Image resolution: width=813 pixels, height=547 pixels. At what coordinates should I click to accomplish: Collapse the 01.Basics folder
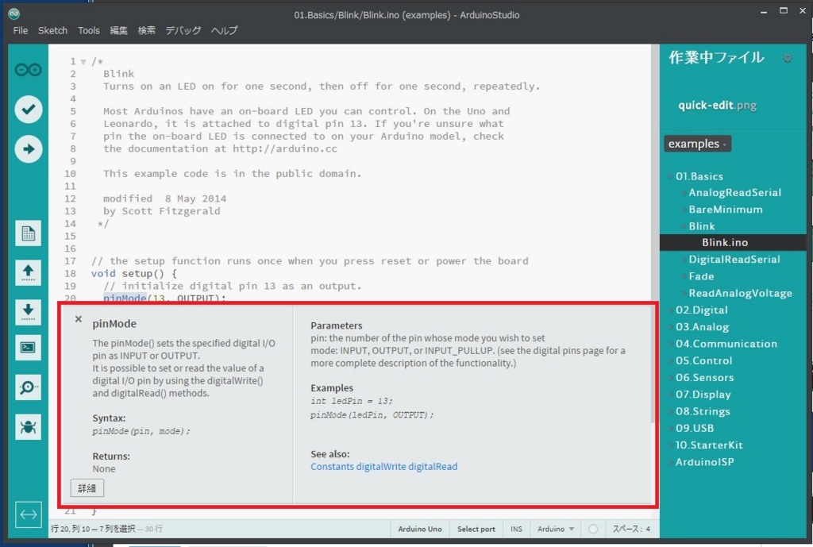click(x=670, y=176)
